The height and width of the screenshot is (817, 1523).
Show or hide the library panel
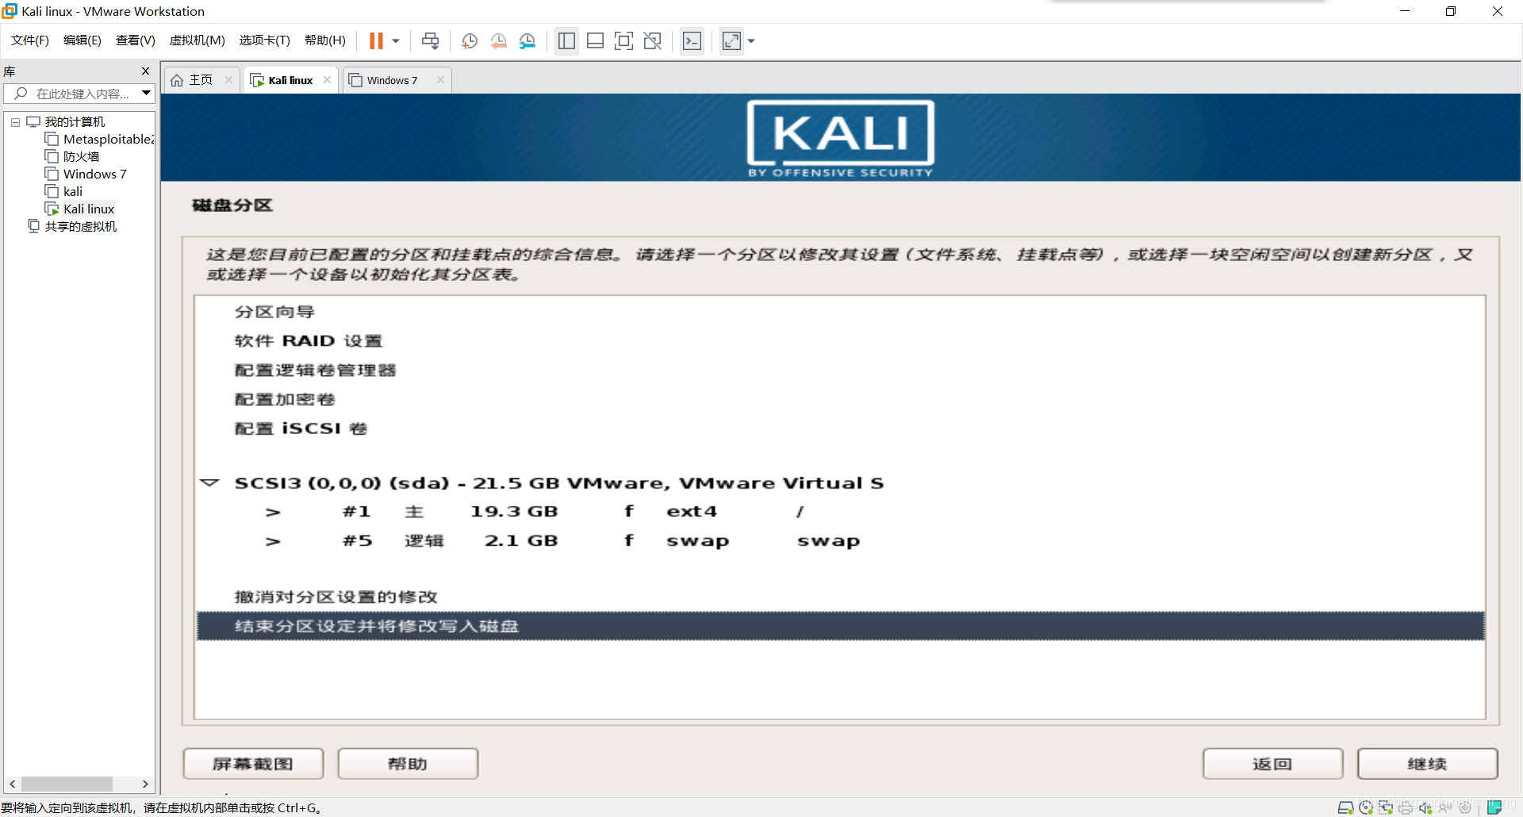coord(566,40)
